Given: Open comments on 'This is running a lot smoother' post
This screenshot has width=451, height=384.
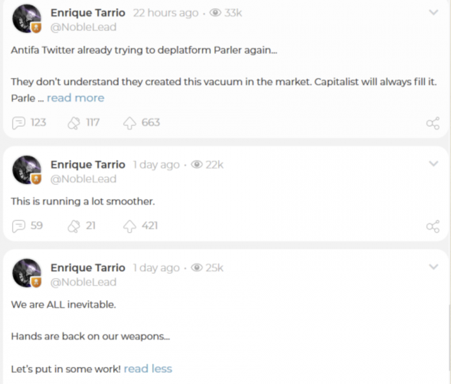Looking at the screenshot, I should 18,226.
